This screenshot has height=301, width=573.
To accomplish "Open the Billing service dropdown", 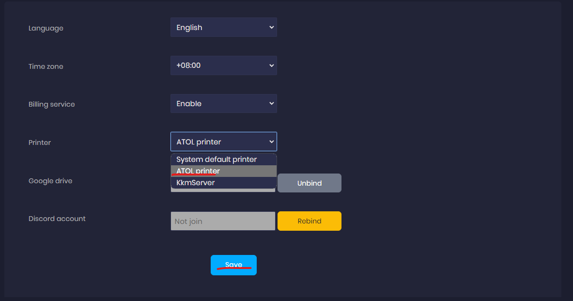I will click(x=223, y=104).
